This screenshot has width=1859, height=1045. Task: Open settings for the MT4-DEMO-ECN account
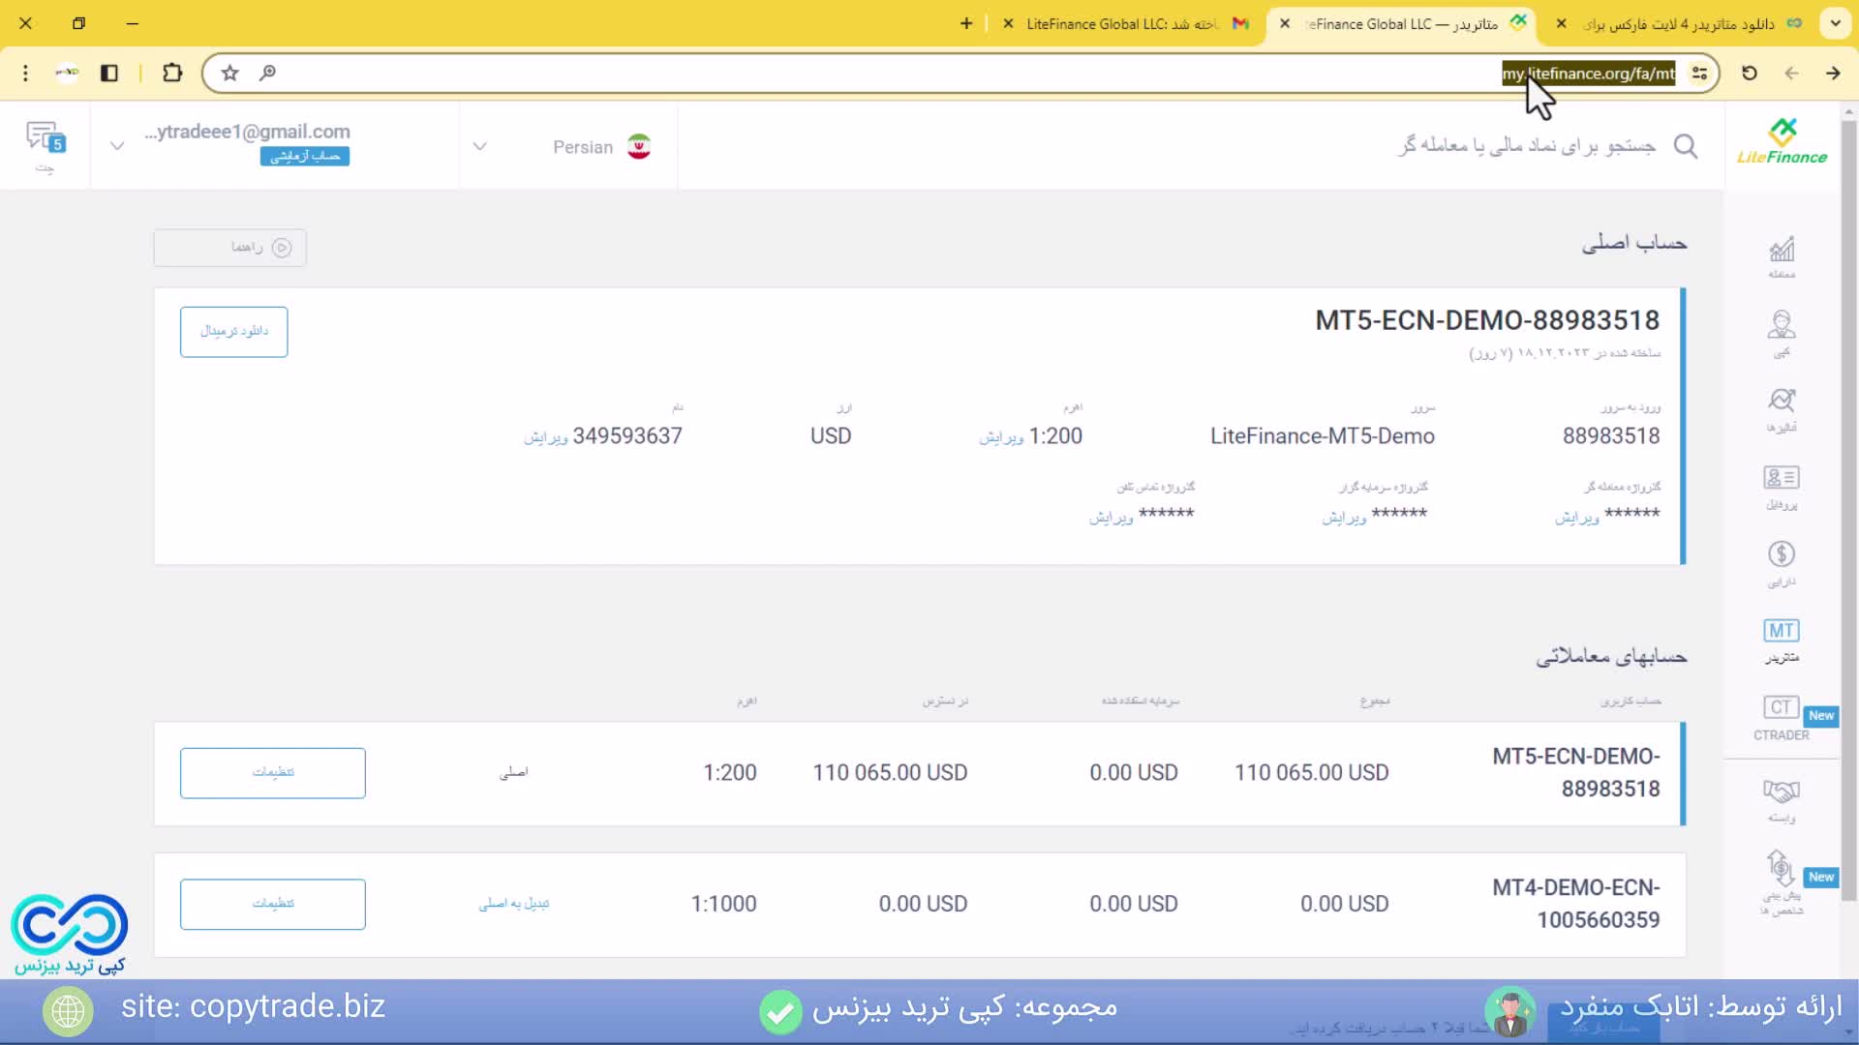(273, 904)
